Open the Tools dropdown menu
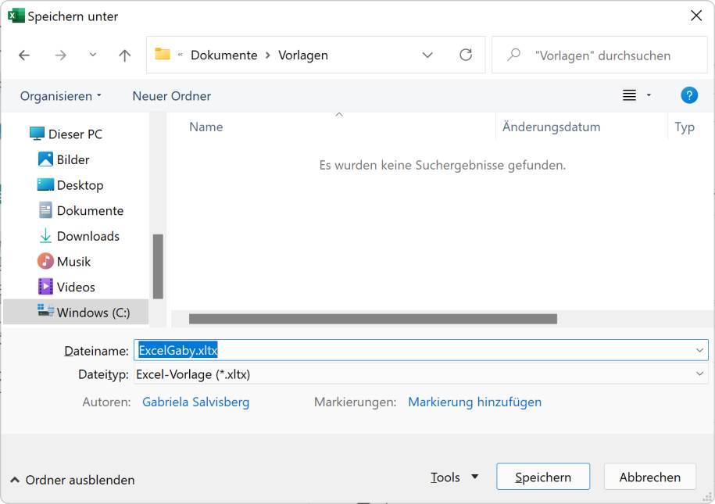Screen dimensions: 715x504 pyautogui.click(x=454, y=477)
